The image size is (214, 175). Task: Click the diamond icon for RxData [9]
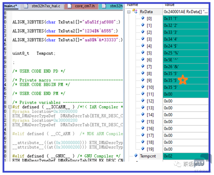point(143,80)
